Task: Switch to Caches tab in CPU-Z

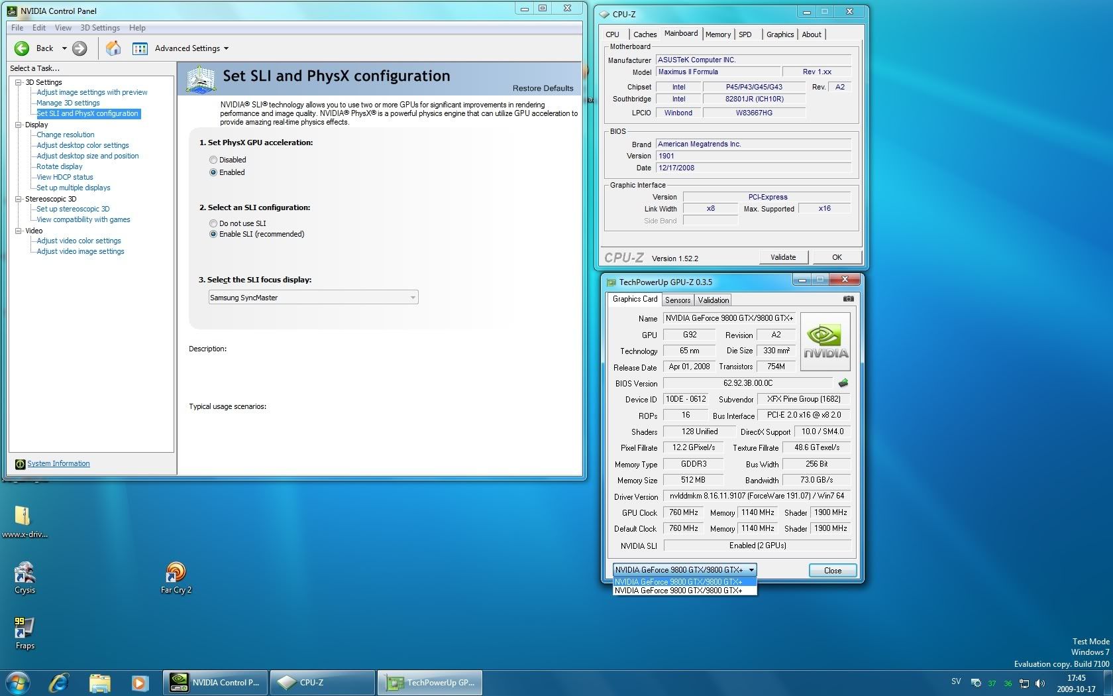Action: click(645, 34)
